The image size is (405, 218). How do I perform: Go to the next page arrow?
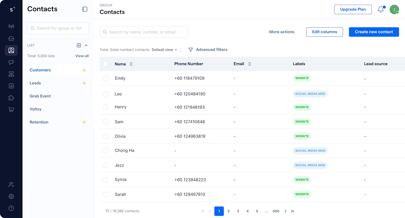point(285,211)
